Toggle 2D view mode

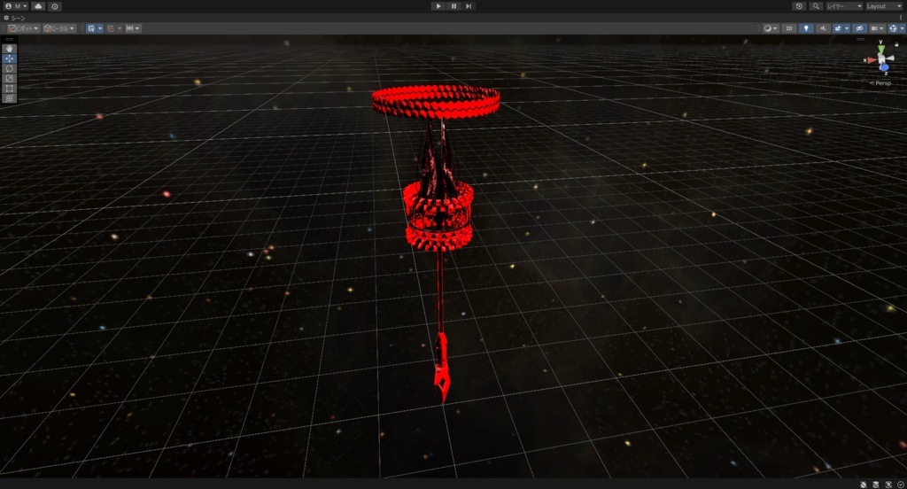(x=789, y=28)
